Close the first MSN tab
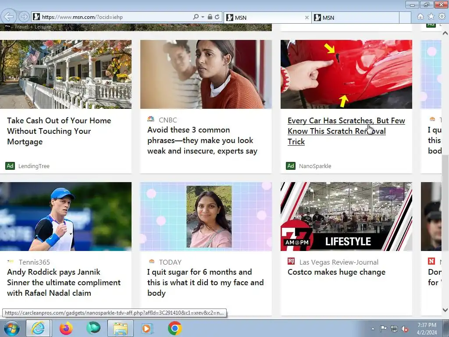The height and width of the screenshot is (337, 449). 306,18
